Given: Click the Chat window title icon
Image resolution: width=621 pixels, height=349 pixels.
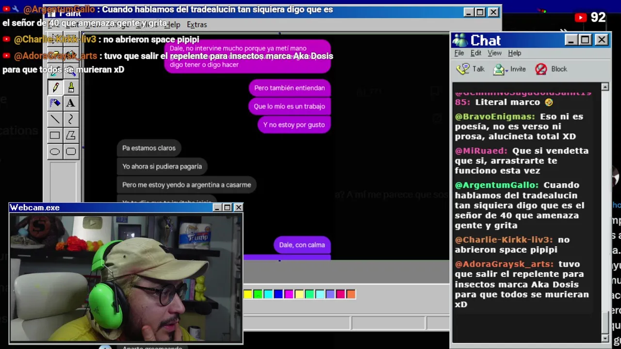Looking at the screenshot, I should click(x=460, y=40).
